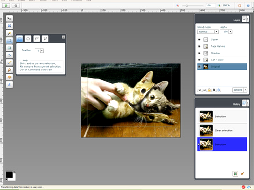Click the gray Redo button
The height and width of the screenshot is (190, 254).
tap(16, 6)
